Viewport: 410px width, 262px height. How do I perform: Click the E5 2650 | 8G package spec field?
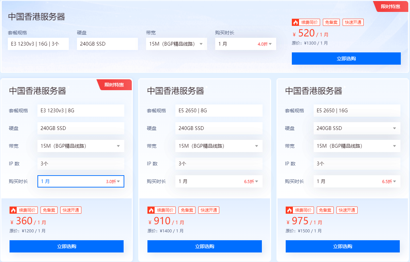(219, 111)
